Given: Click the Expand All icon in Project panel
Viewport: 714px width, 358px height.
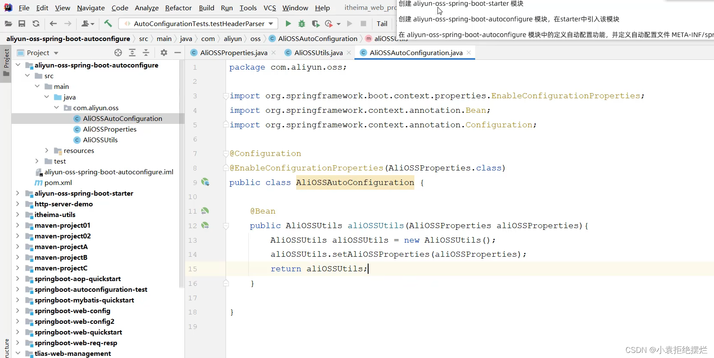Looking at the screenshot, I should pyautogui.click(x=132, y=53).
